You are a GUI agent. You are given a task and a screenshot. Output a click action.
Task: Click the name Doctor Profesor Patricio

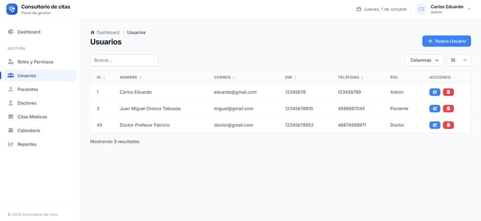click(x=145, y=125)
